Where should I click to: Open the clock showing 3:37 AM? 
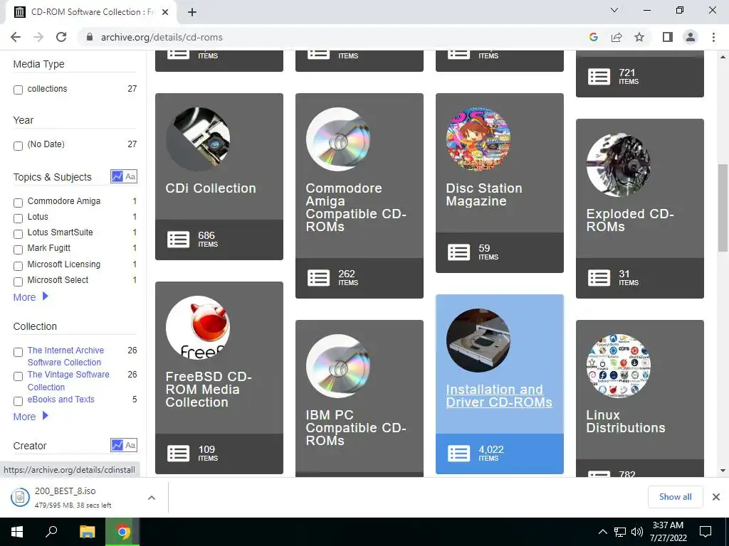point(668,532)
